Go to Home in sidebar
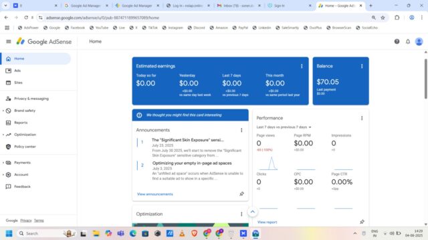This screenshot has height=240, width=428. pos(35,59)
